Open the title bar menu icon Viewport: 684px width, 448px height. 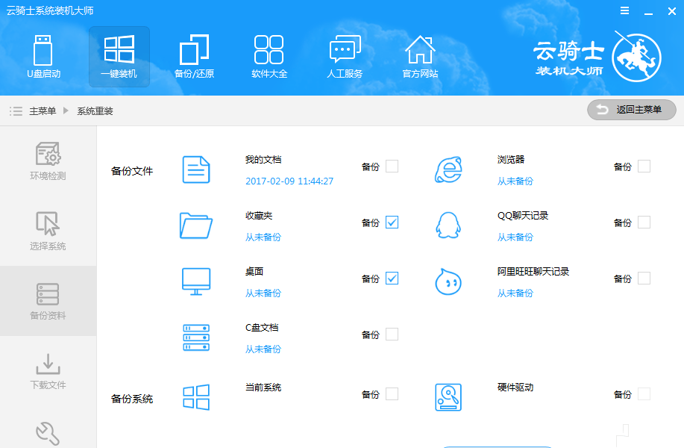click(624, 10)
